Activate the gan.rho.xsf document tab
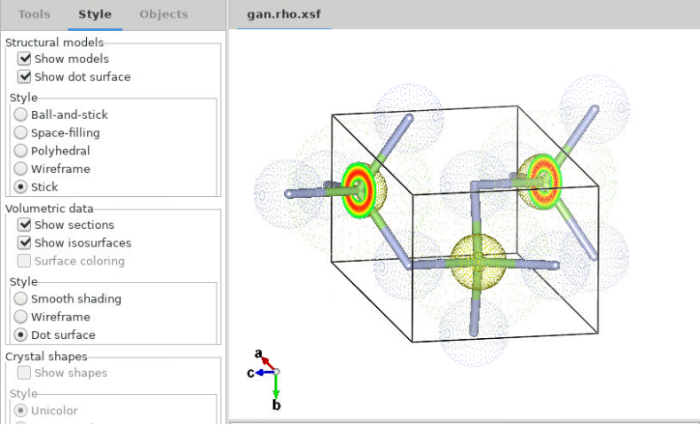 click(283, 14)
